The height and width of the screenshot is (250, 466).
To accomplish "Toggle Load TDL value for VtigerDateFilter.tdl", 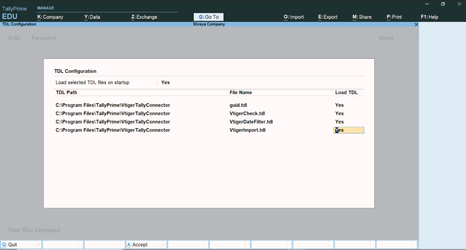I will pyautogui.click(x=339, y=122).
